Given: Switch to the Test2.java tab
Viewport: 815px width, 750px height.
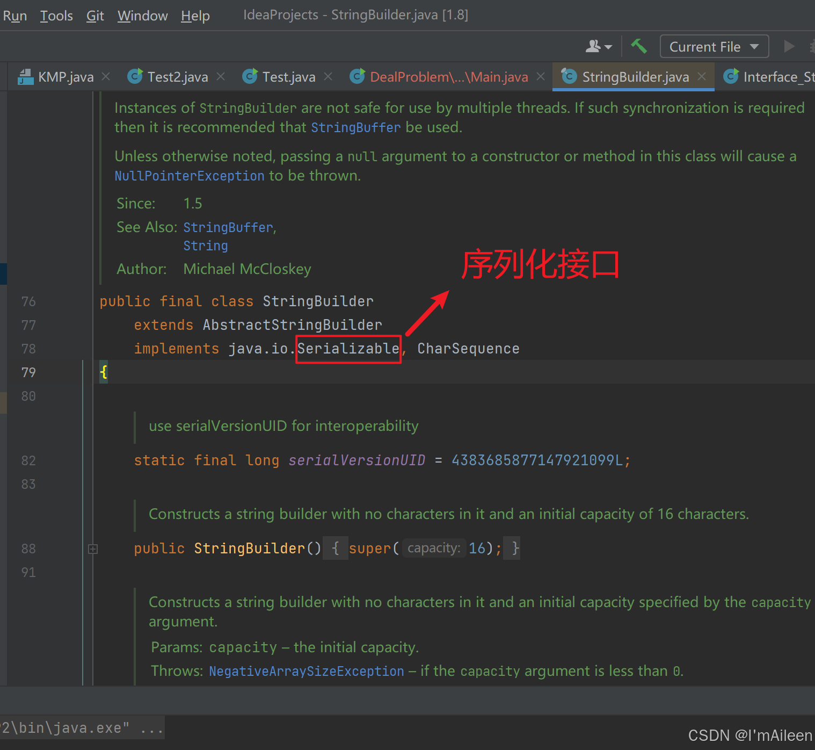Looking at the screenshot, I should [x=178, y=77].
